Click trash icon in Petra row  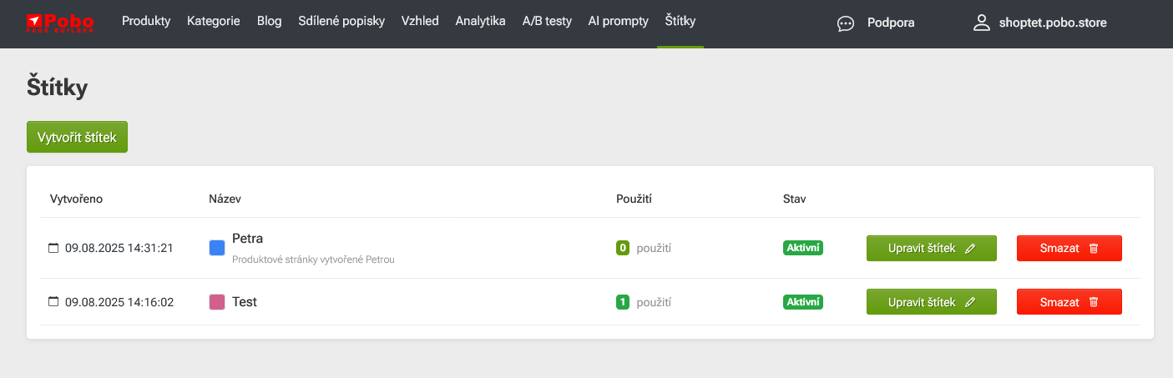[1094, 249]
